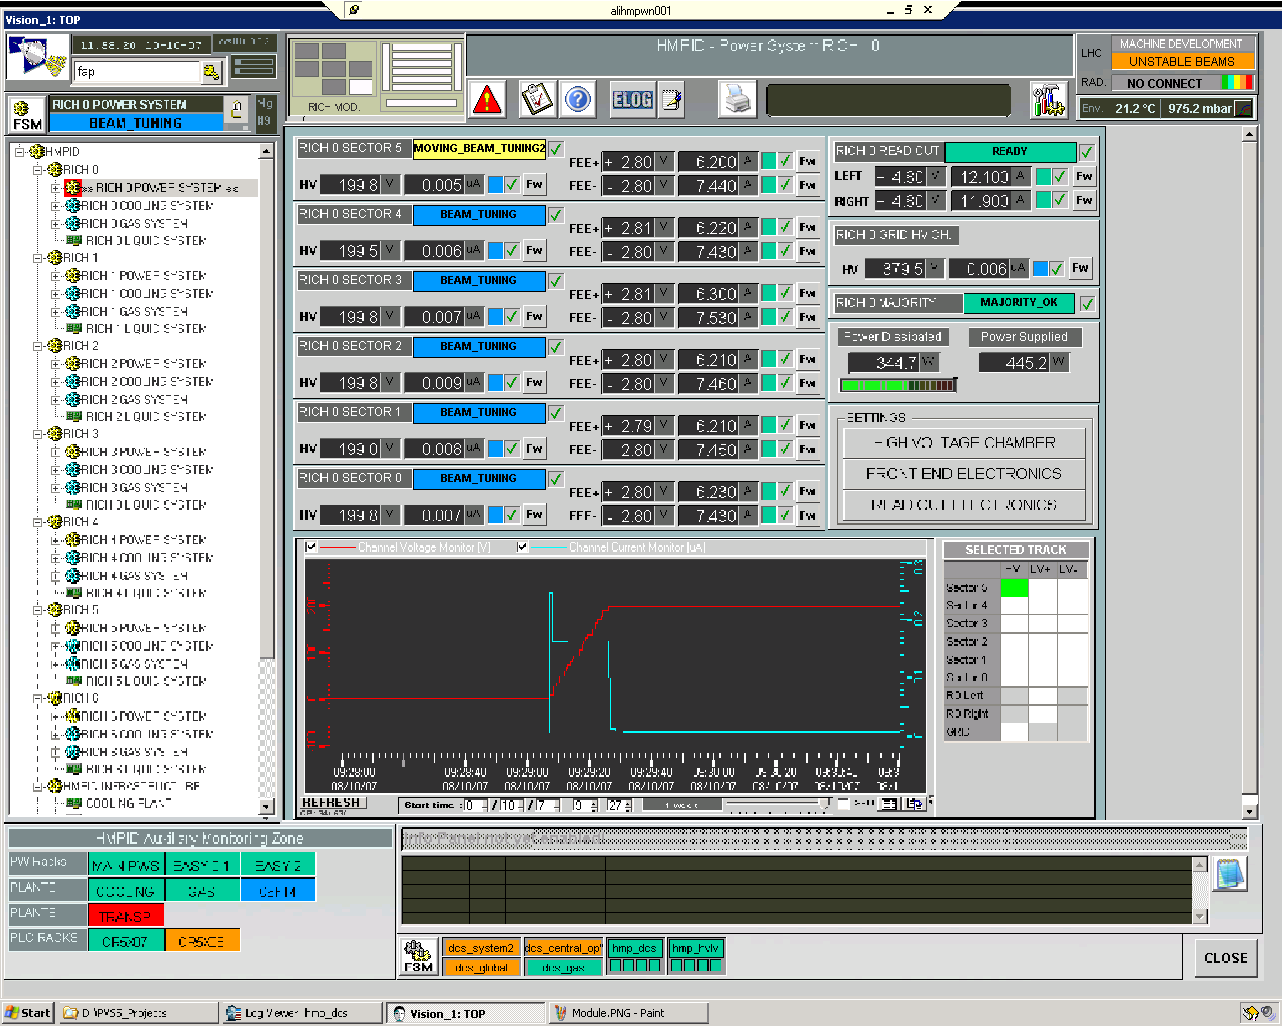Open the FSM icon in the left panel
1283x1026 pixels.
(27, 115)
